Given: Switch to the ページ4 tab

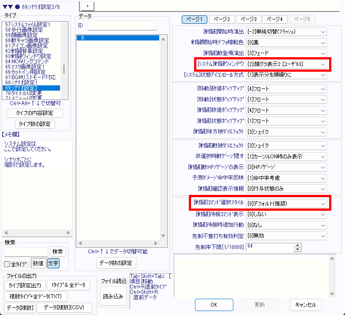Looking at the screenshot, I should pos(275,19).
